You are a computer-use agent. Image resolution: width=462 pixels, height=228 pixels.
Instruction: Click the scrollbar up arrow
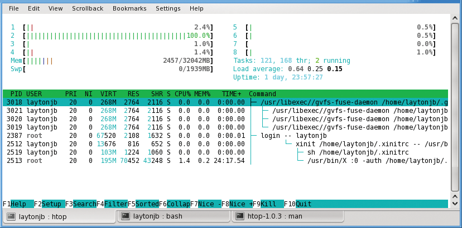pyautogui.click(x=455, y=18)
